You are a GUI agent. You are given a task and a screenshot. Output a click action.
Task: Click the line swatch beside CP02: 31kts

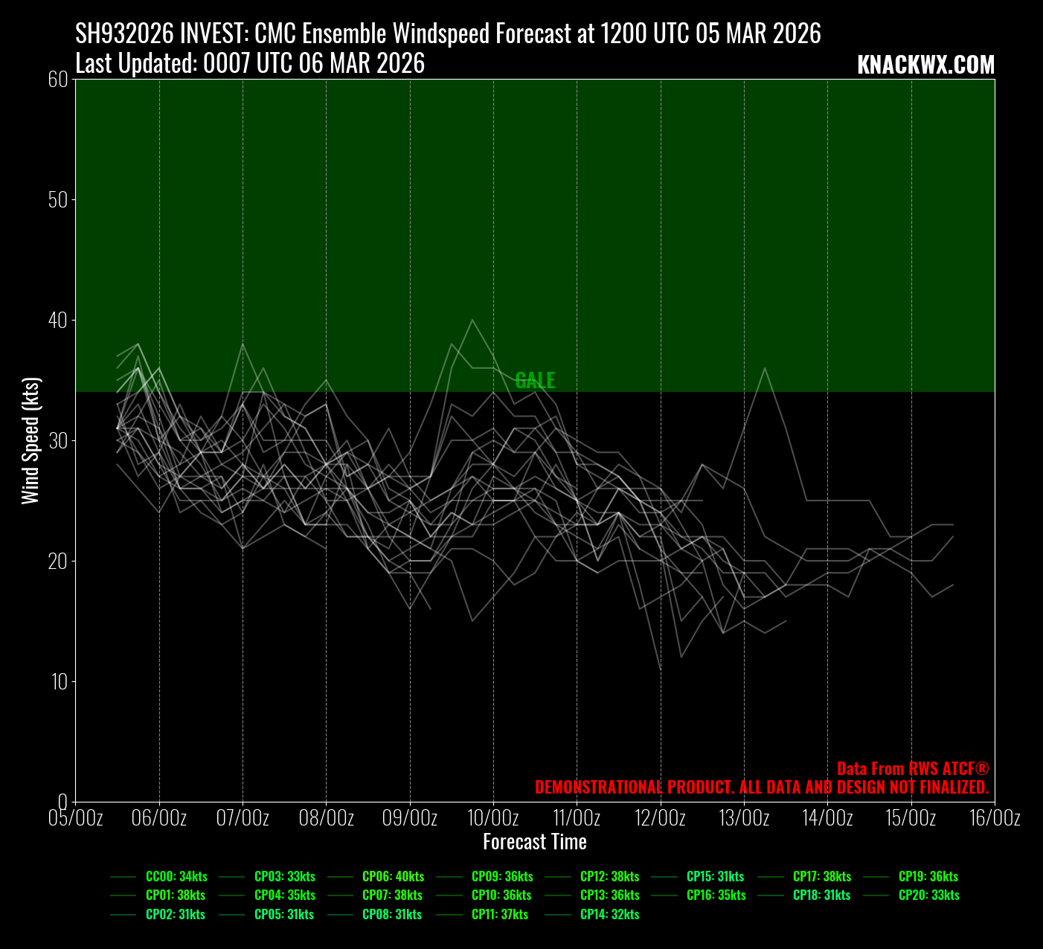(x=123, y=914)
